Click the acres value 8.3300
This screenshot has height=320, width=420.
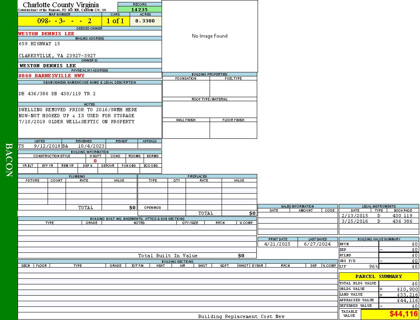[x=145, y=21]
